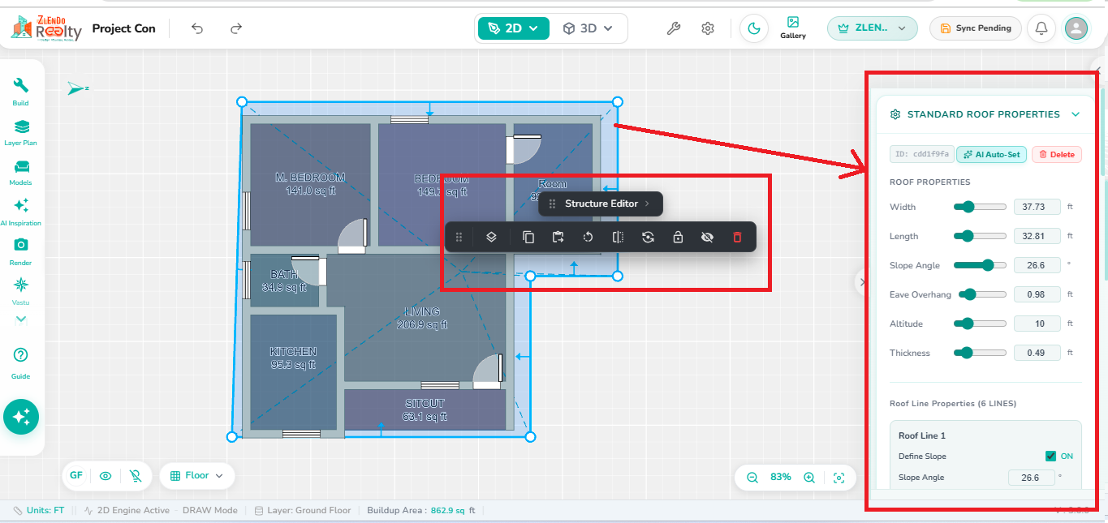
Task: Click the layers icon in floating toolbar
Action: 491,237
